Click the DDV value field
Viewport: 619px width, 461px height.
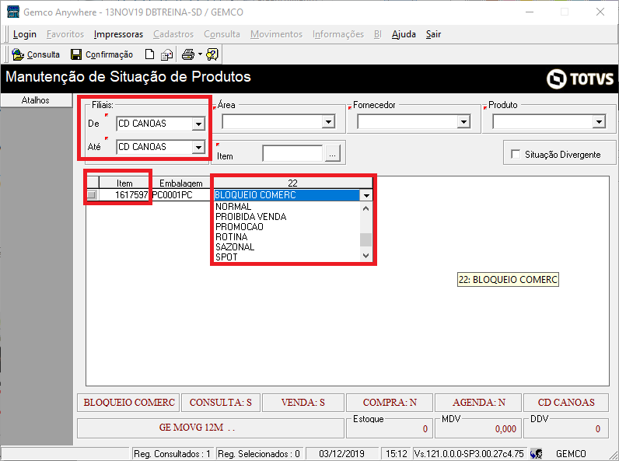pyautogui.click(x=565, y=429)
